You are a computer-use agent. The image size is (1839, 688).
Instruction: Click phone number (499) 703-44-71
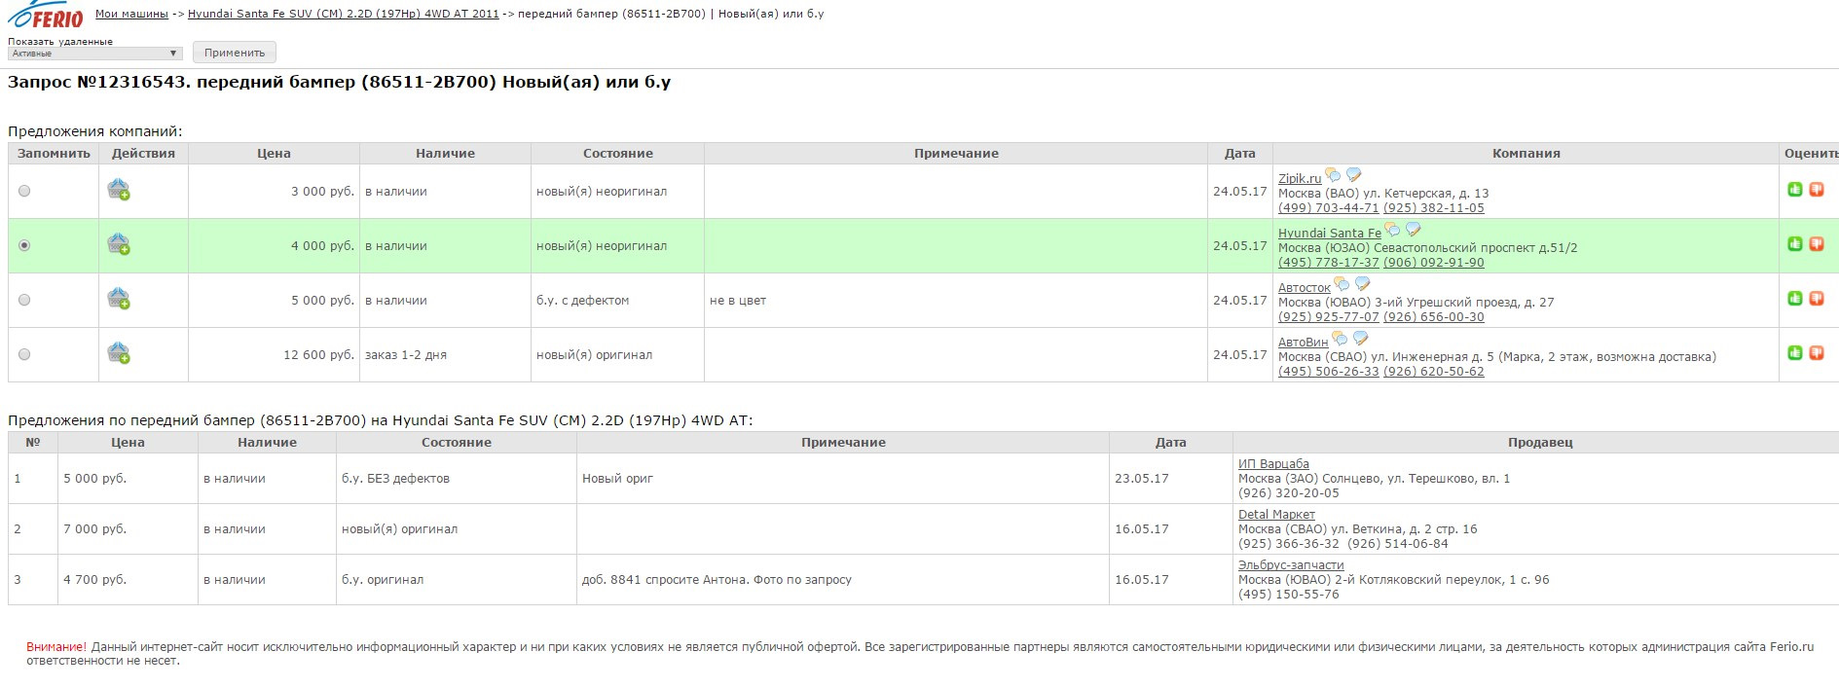point(1329,208)
